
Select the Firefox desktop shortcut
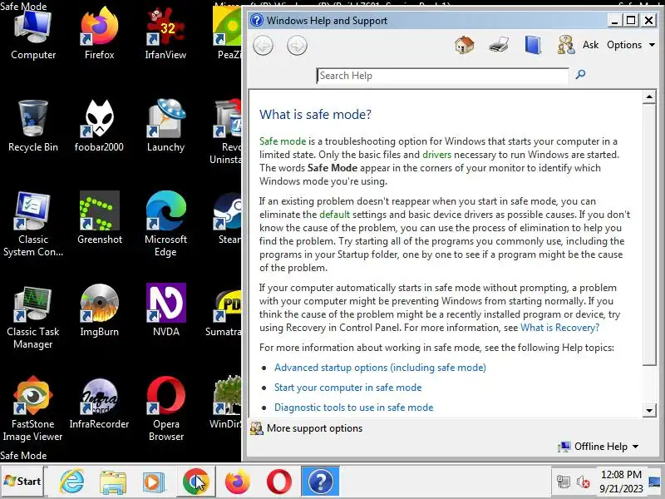pos(99,34)
